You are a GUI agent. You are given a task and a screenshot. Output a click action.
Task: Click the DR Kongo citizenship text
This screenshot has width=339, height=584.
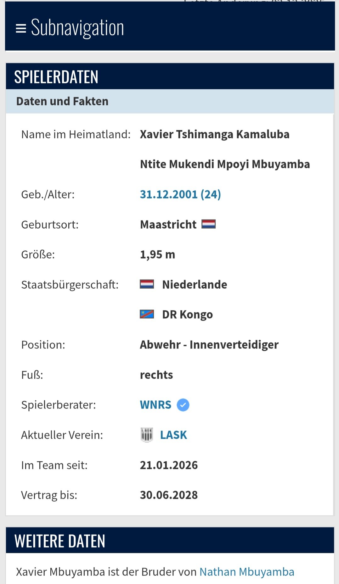187,314
